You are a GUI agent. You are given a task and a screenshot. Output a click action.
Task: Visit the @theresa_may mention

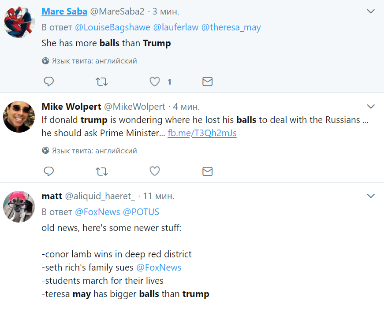pyautogui.click(x=231, y=27)
